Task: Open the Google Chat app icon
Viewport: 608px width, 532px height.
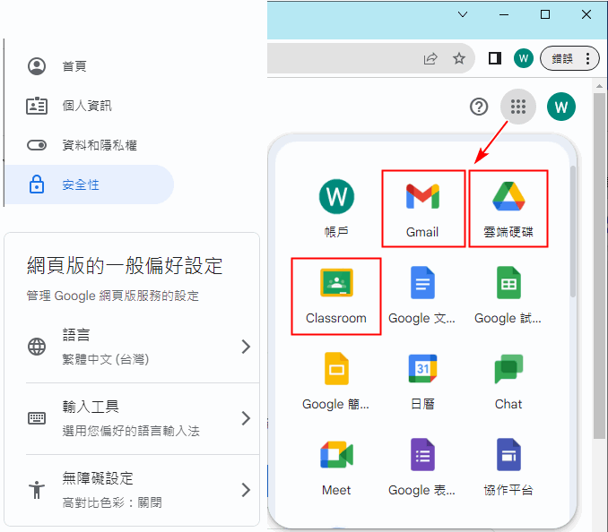Action: tap(508, 381)
